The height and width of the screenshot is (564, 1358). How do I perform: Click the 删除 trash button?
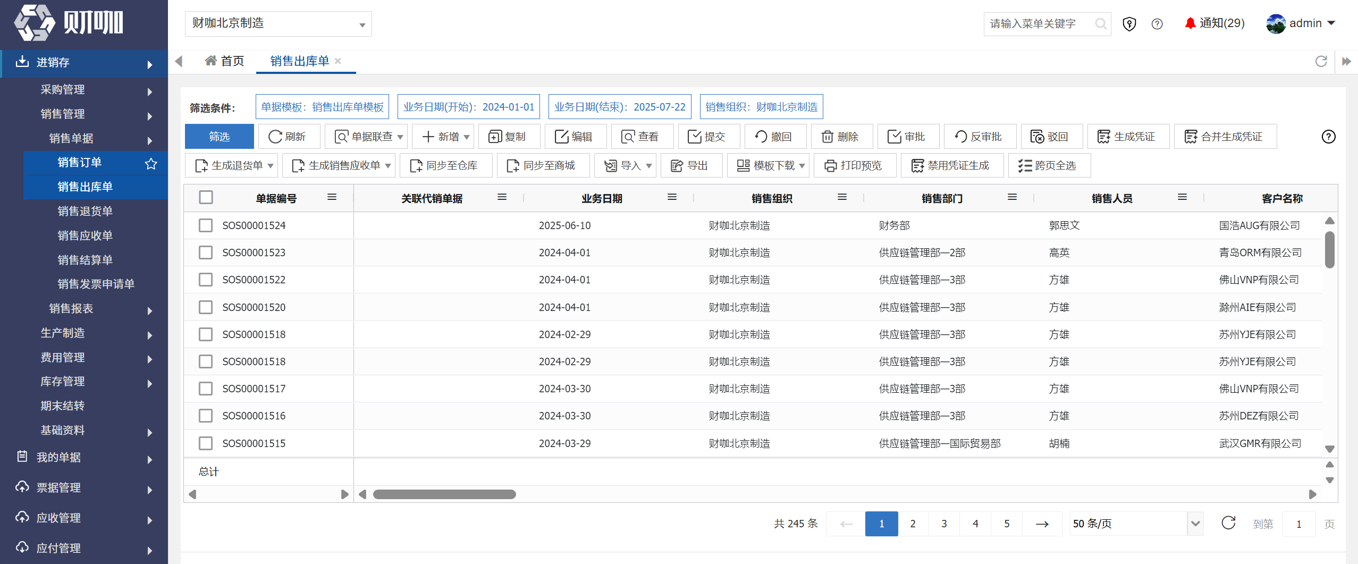point(840,137)
